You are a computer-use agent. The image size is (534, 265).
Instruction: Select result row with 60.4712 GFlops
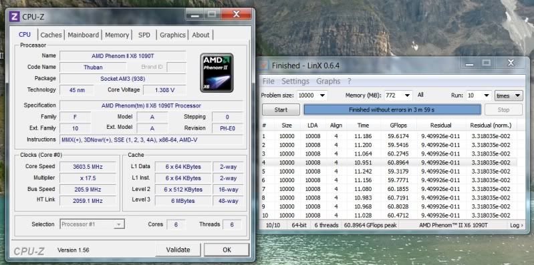pos(388,216)
